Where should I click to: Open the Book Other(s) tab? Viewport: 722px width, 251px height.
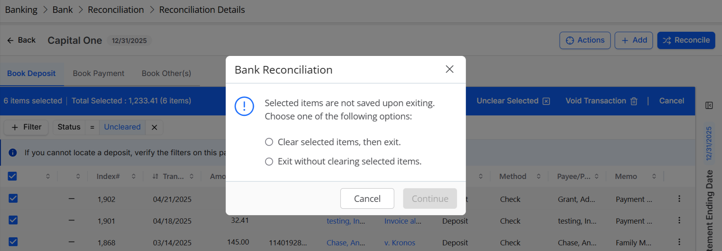pyautogui.click(x=166, y=74)
